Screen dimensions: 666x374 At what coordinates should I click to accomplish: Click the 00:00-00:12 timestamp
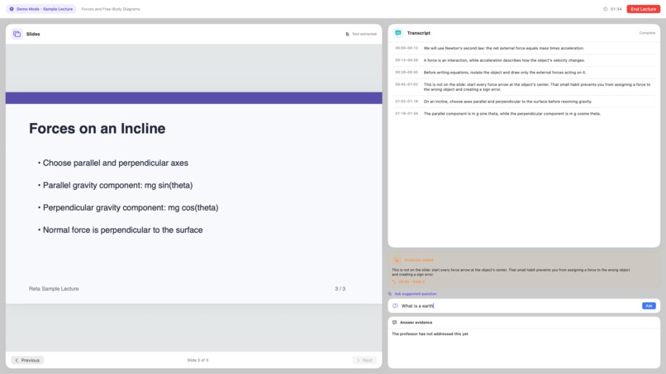407,48
